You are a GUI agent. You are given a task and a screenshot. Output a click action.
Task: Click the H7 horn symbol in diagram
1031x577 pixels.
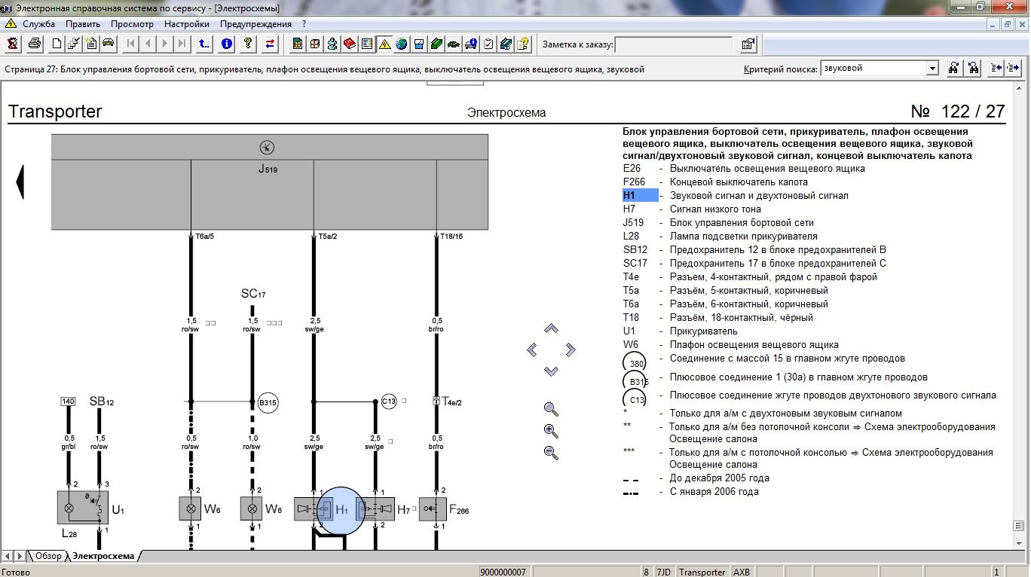tap(375, 509)
